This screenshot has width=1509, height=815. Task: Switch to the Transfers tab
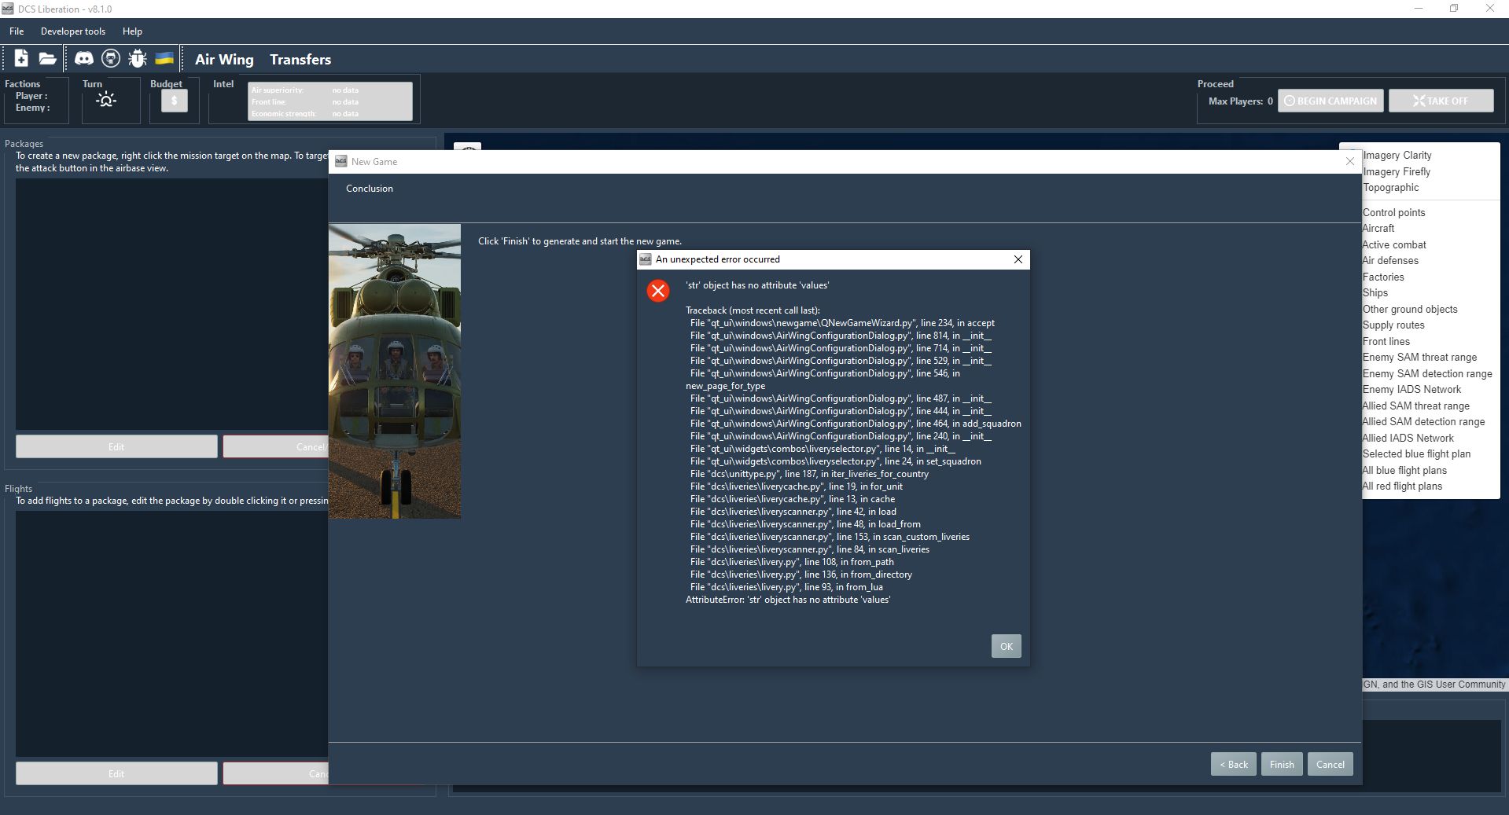click(x=300, y=59)
